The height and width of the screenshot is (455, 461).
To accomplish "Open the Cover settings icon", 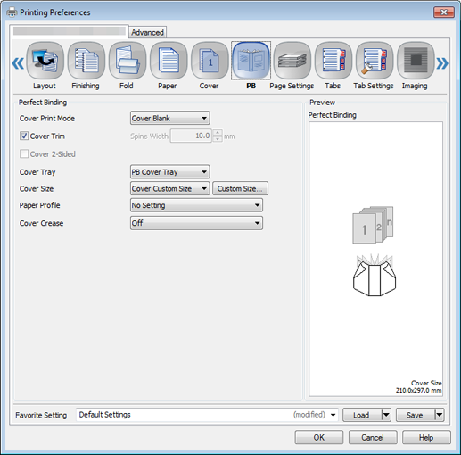I will coord(210,61).
